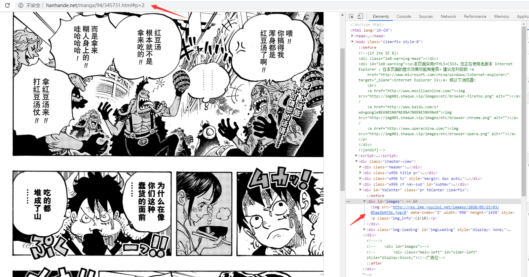
Task: Select the ::before pseudo-element under body
Action: tap(367, 47)
